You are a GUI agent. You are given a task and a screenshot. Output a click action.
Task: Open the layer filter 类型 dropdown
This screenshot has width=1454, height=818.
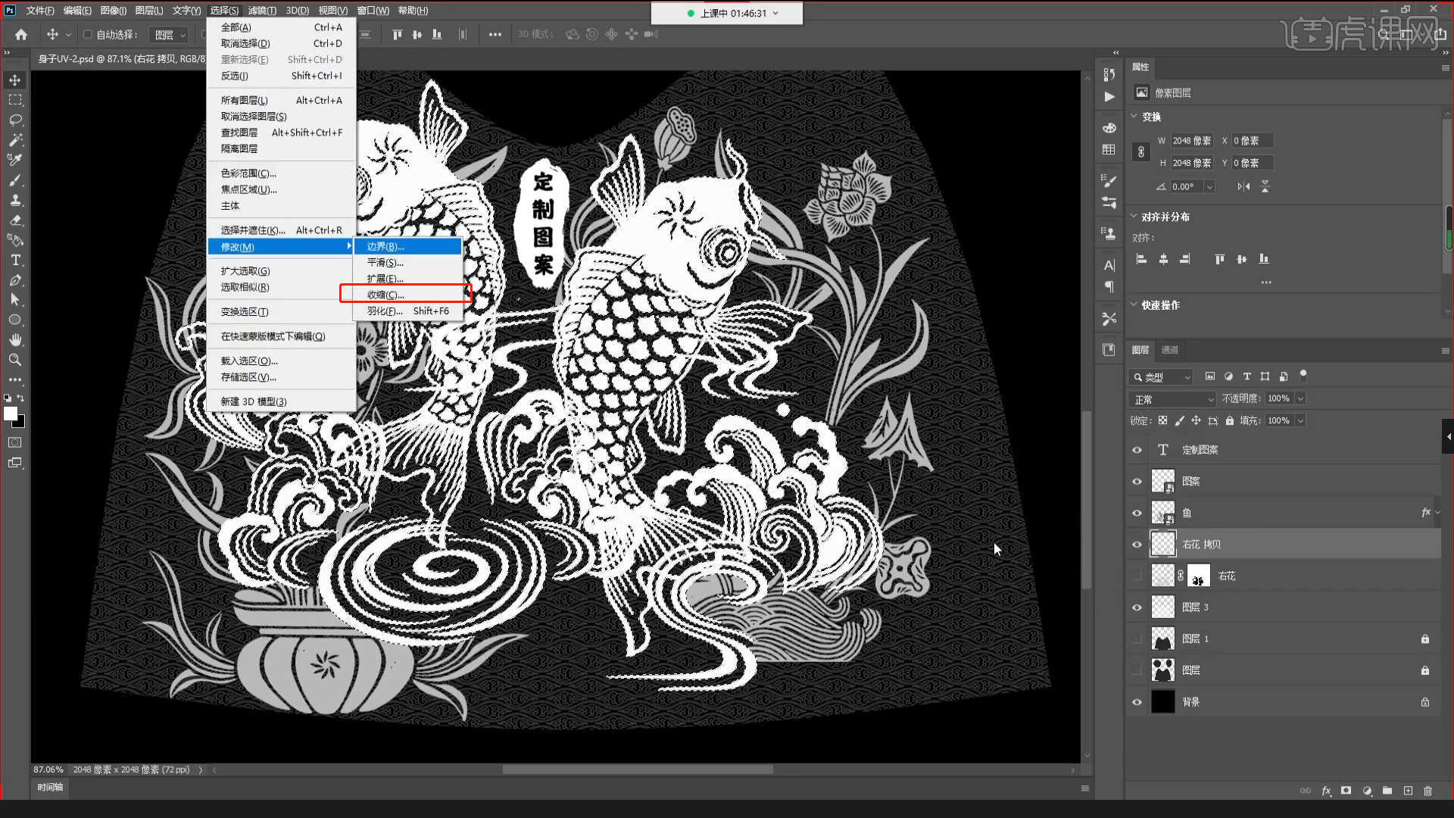click(1161, 377)
